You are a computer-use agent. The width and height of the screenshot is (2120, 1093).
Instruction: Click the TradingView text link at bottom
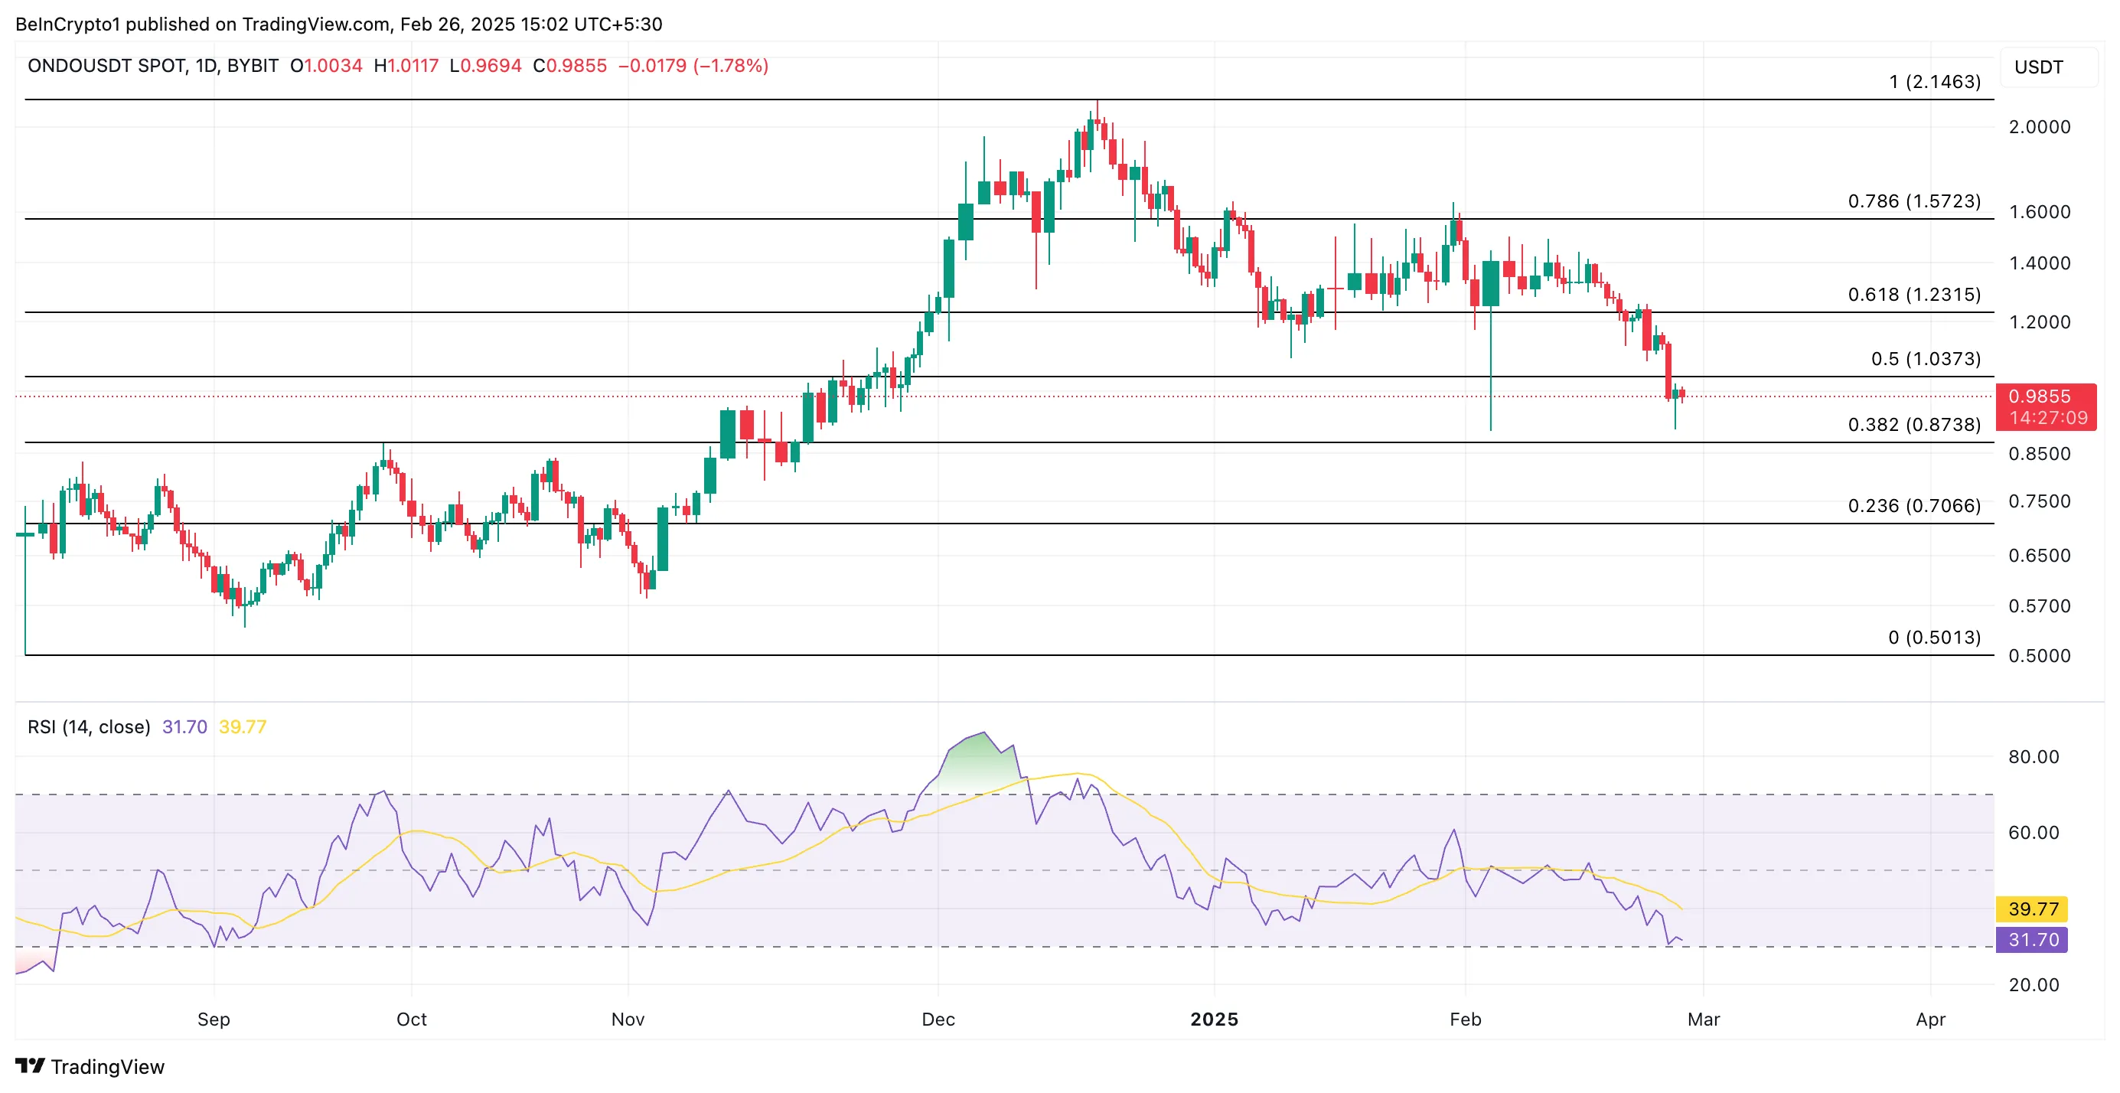107,1067
